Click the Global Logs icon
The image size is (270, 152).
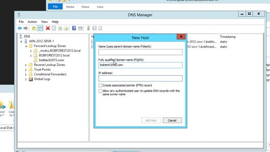[31, 79]
